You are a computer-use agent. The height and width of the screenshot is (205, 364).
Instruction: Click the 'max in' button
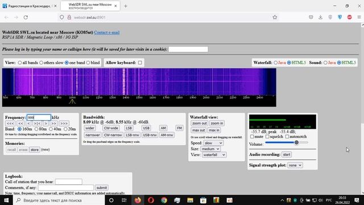[214, 130]
